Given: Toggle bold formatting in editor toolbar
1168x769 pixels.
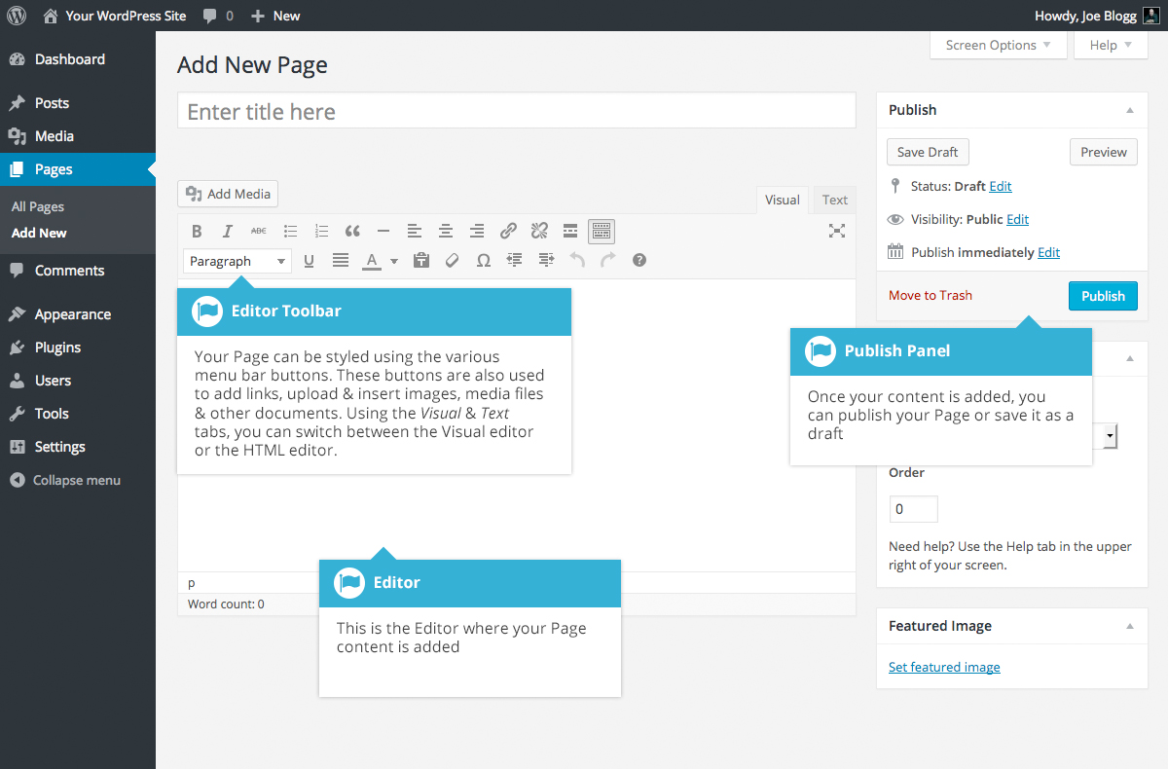Looking at the screenshot, I should coord(197,231).
